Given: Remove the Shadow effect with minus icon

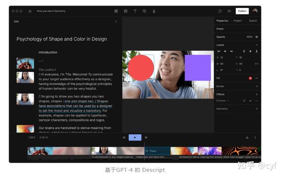Looking at the screenshot, I should point(256,101).
